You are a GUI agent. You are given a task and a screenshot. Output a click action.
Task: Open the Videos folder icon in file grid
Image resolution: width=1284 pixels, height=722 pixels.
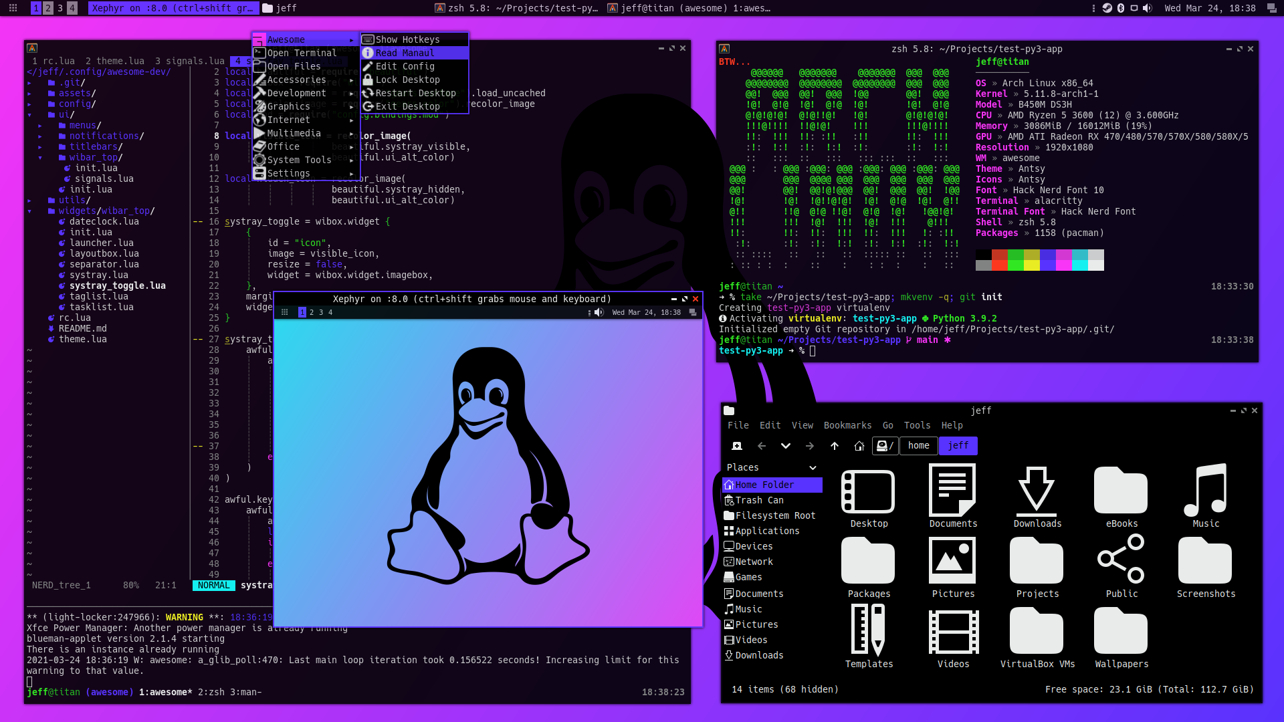click(953, 638)
